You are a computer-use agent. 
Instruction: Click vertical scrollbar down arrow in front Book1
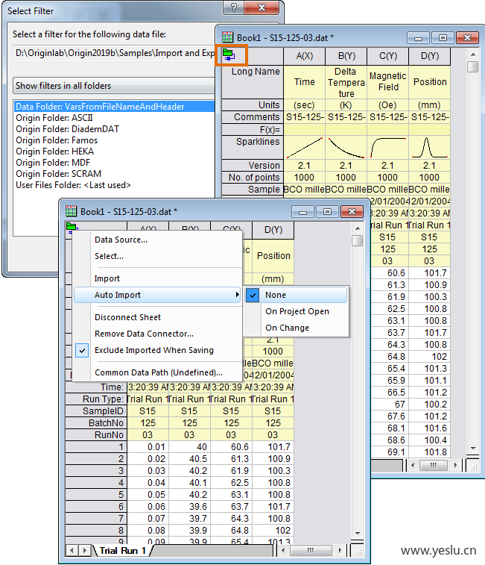pos(358,533)
